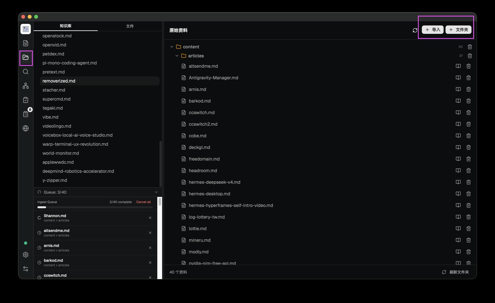Click the green status dot in sidebar
This screenshot has width=495, height=303.
click(26, 243)
